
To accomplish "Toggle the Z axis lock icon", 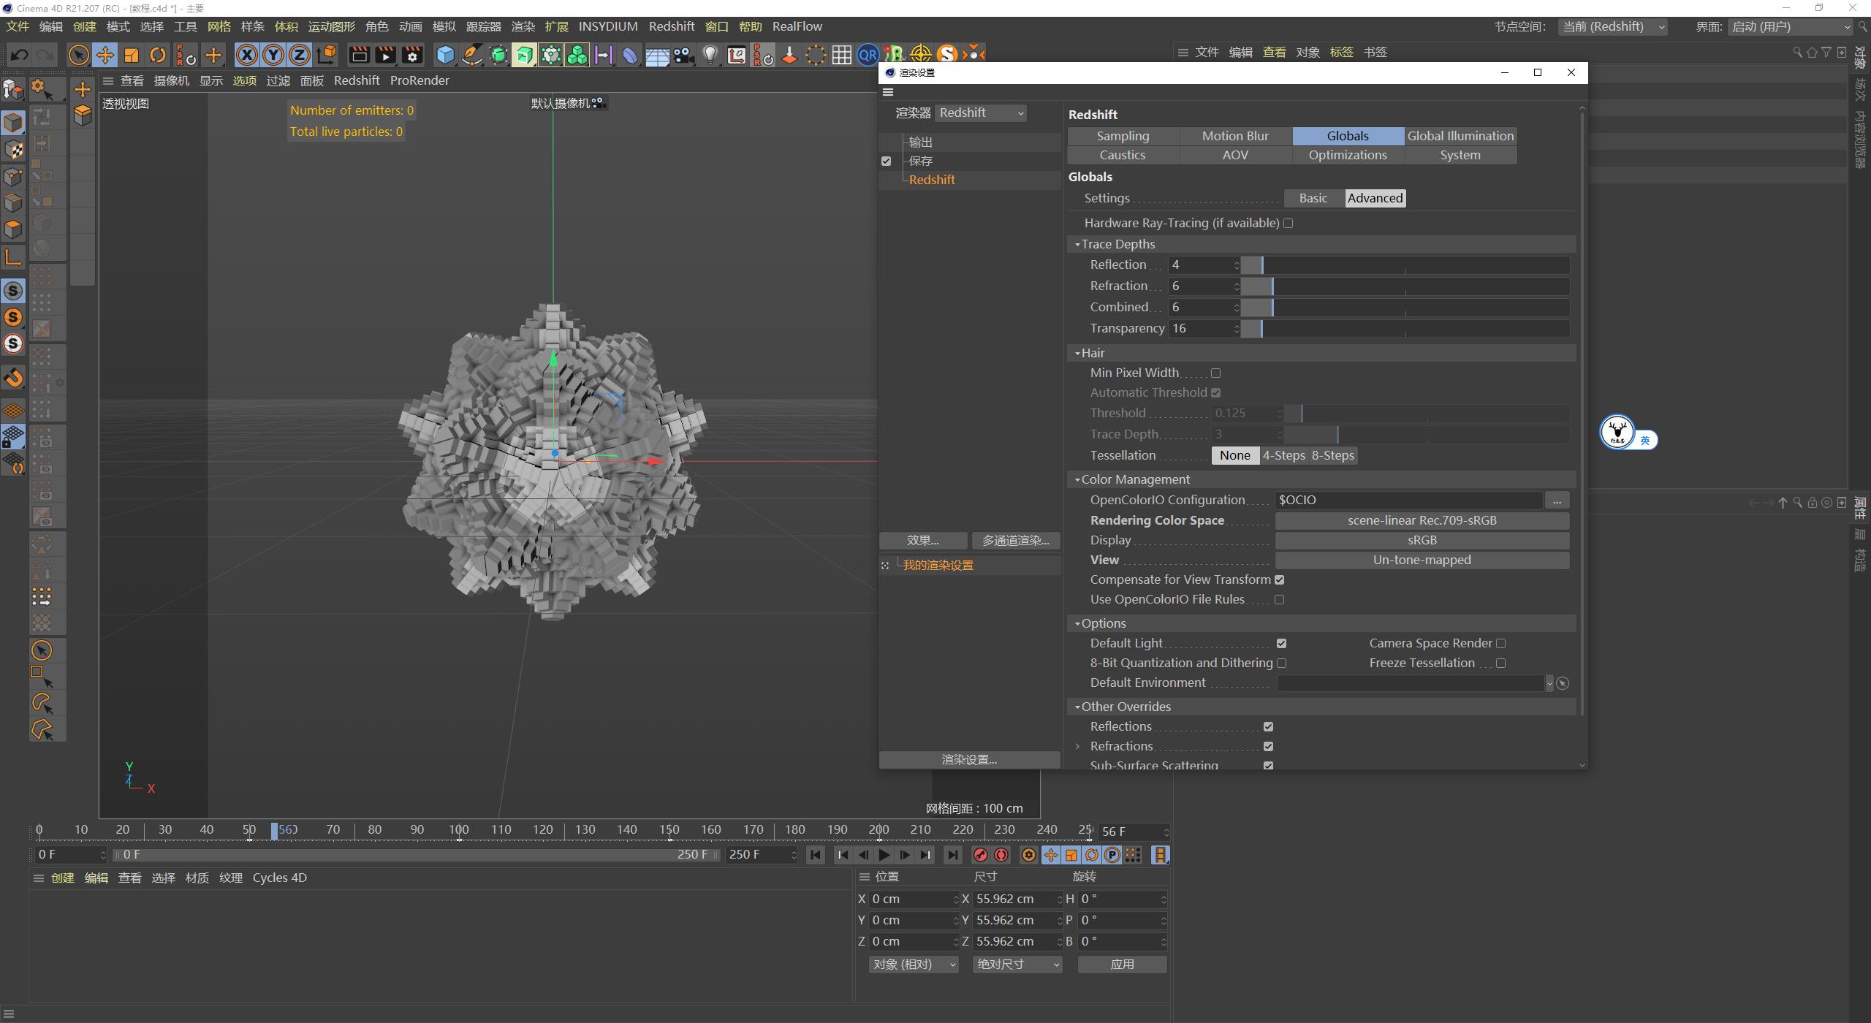I will click(x=299, y=55).
